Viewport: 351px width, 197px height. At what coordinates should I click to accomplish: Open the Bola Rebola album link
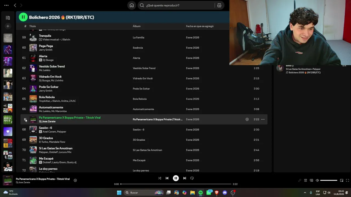[x=140, y=99]
